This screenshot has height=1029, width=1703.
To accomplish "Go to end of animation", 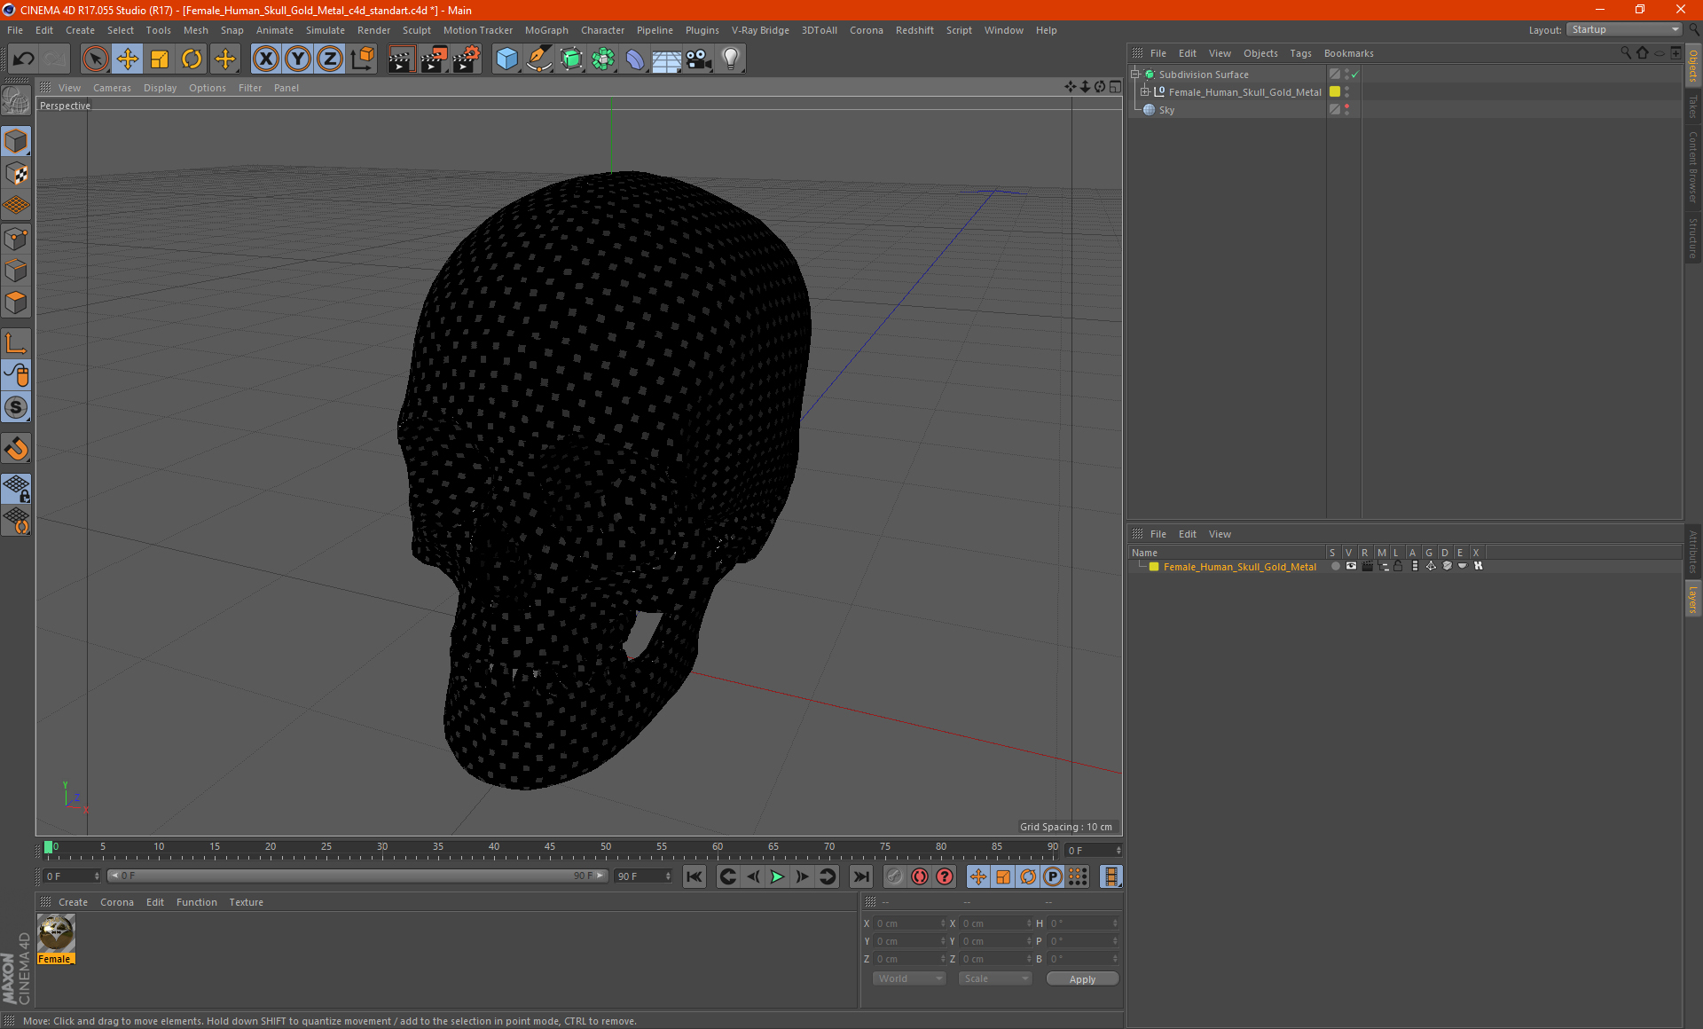I will click(x=860, y=876).
